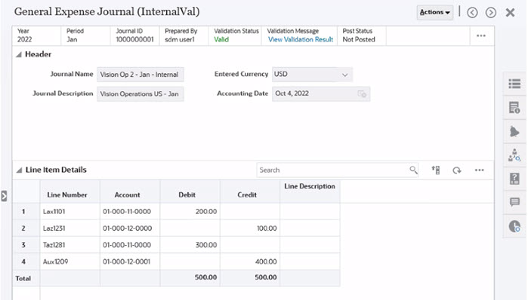Select row 2 header
The width and height of the screenshot is (528, 300).
26,228
